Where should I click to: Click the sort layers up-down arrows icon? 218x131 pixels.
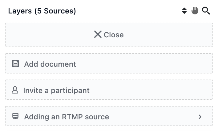tap(184, 11)
